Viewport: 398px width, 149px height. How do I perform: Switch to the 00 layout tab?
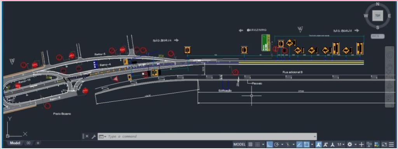point(28,143)
